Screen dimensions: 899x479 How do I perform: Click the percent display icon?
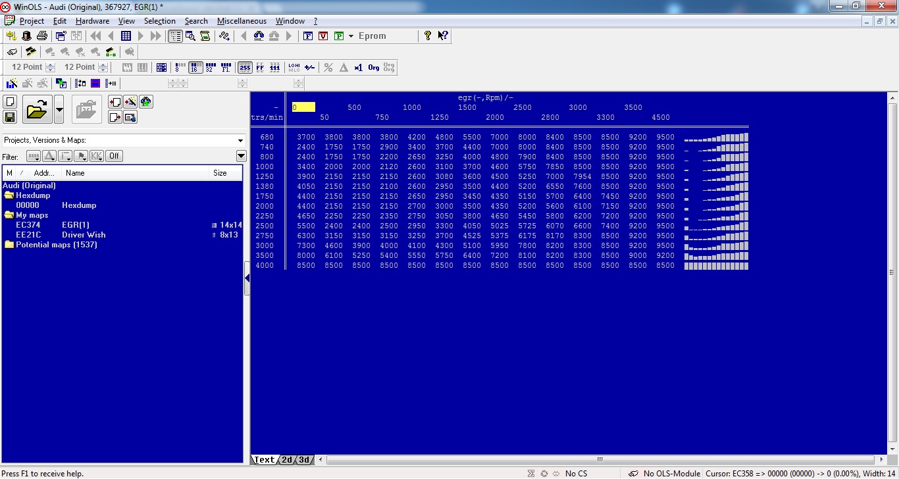click(328, 67)
